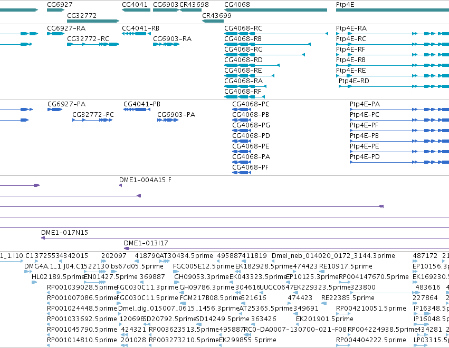Select protein CG6903-PA
This screenshot has width=449, height=348.
coord(168,120)
